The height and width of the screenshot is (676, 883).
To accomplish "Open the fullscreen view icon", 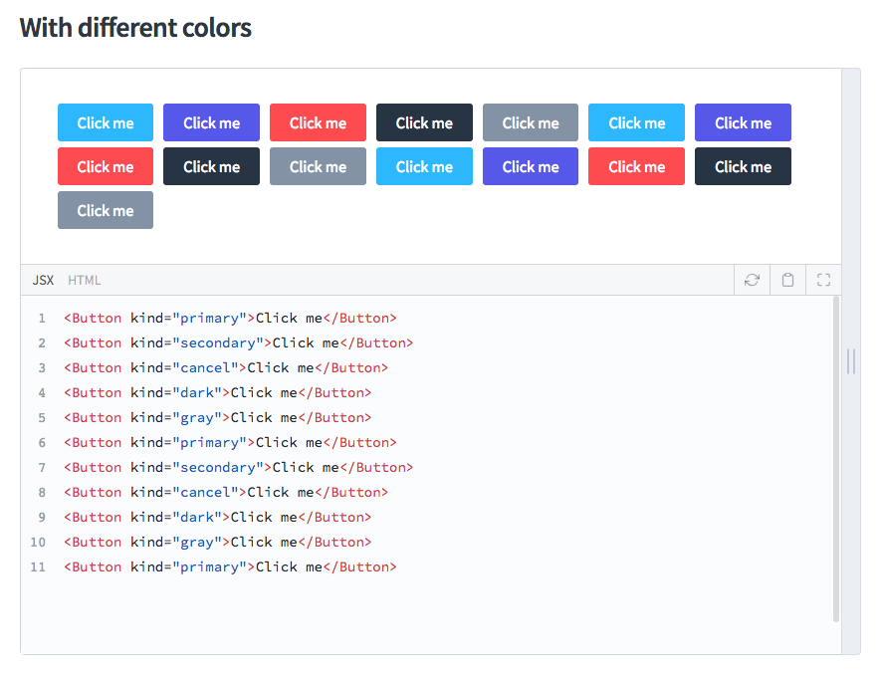I will click(824, 280).
